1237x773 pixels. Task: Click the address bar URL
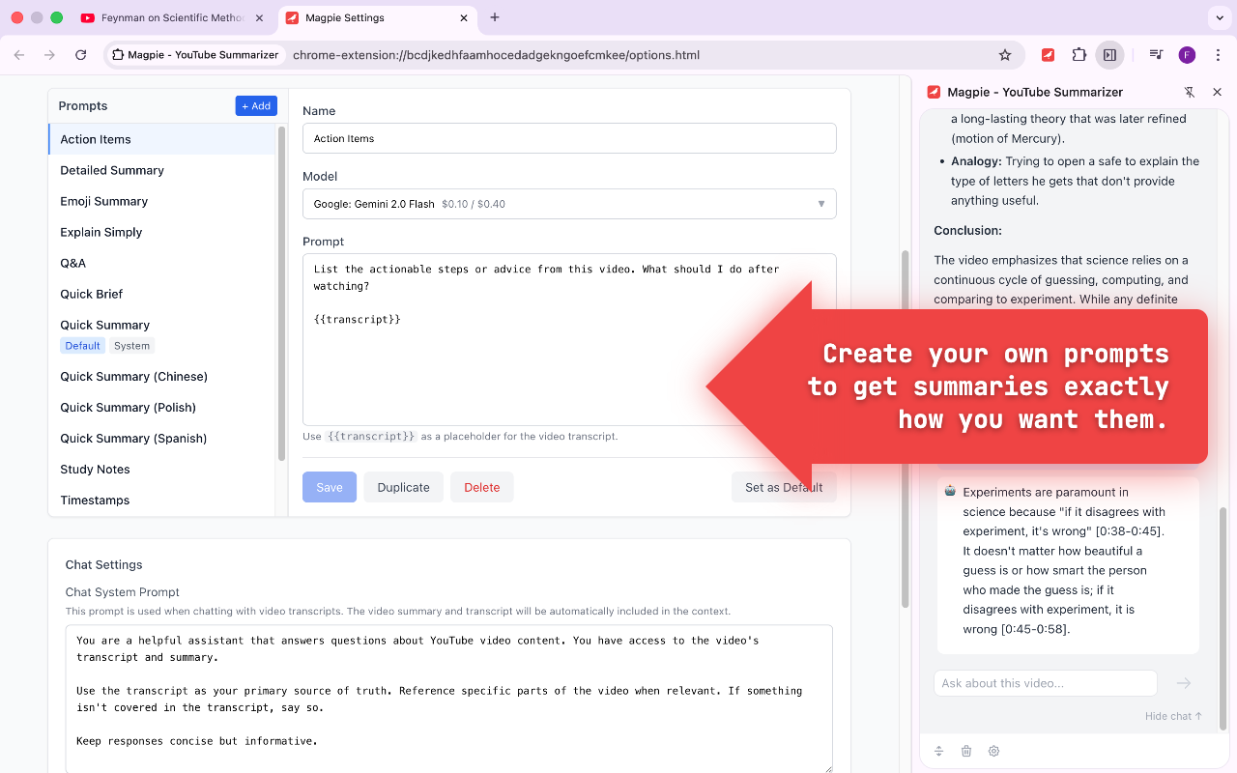(496, 55)
